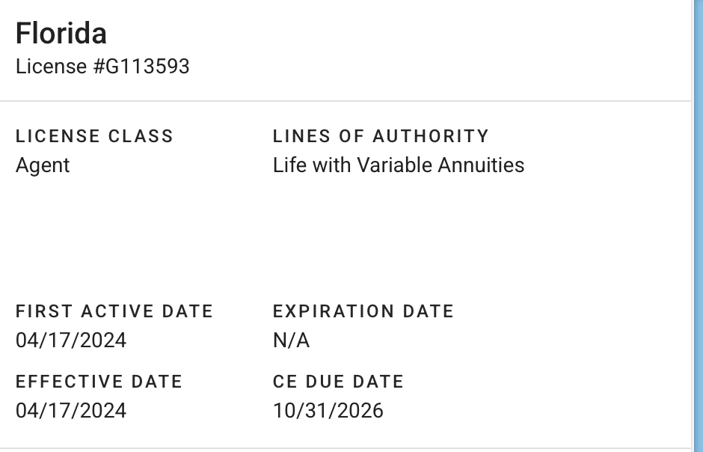Click empty area below Lines of Authority value
The image size is (703, 452).
pos(396,232)
